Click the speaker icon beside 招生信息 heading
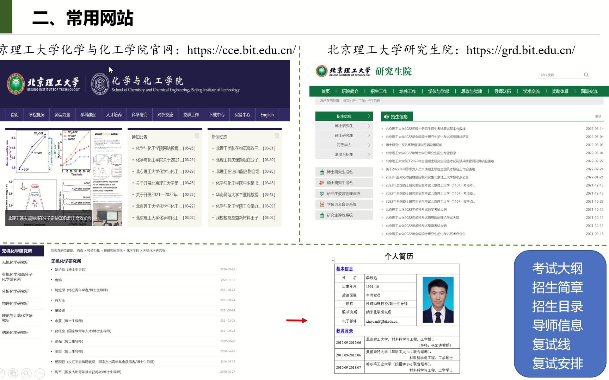 pos(386,116)
